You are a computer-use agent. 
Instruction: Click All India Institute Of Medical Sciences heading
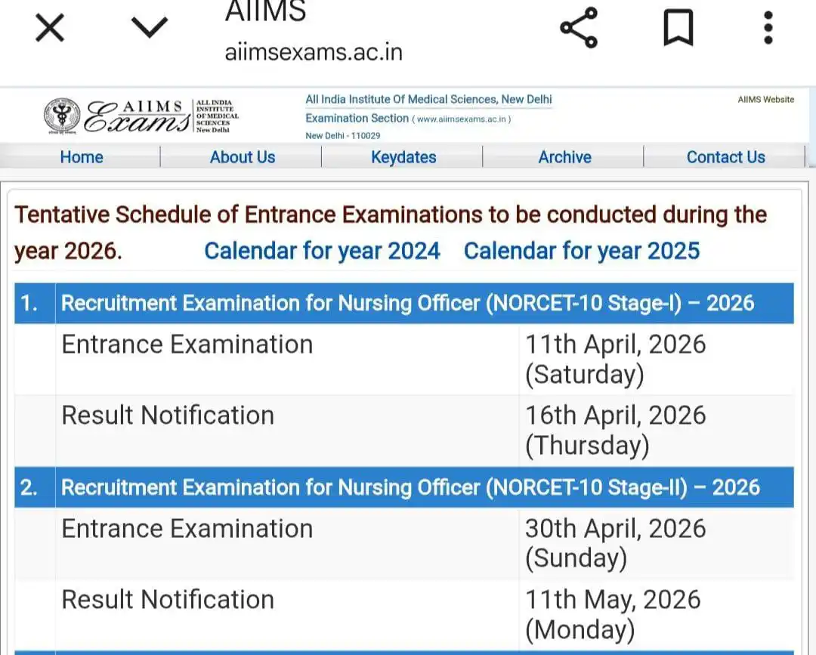pyautogui.click(x=428, y=100)
